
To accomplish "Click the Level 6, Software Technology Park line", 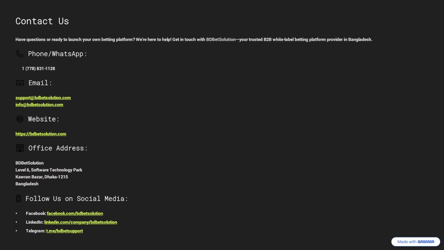I will tap(49, 170).
